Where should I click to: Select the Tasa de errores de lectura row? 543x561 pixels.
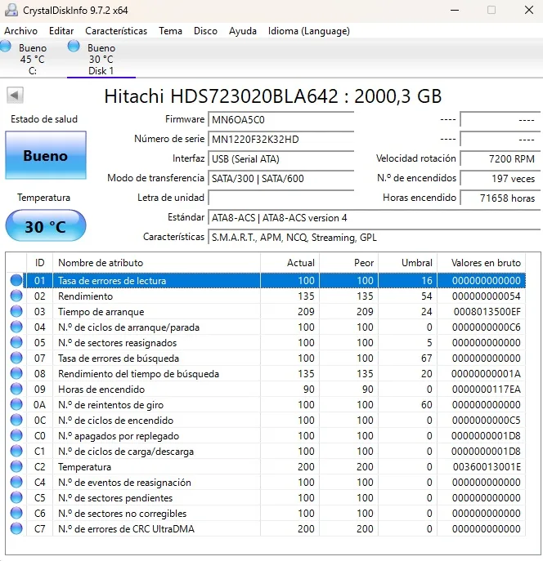coord(155,281)
